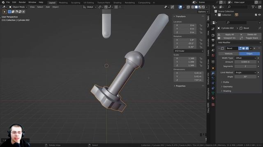Open the outliner display mode dropdown
263x147 pixels.
coord(222,7)
